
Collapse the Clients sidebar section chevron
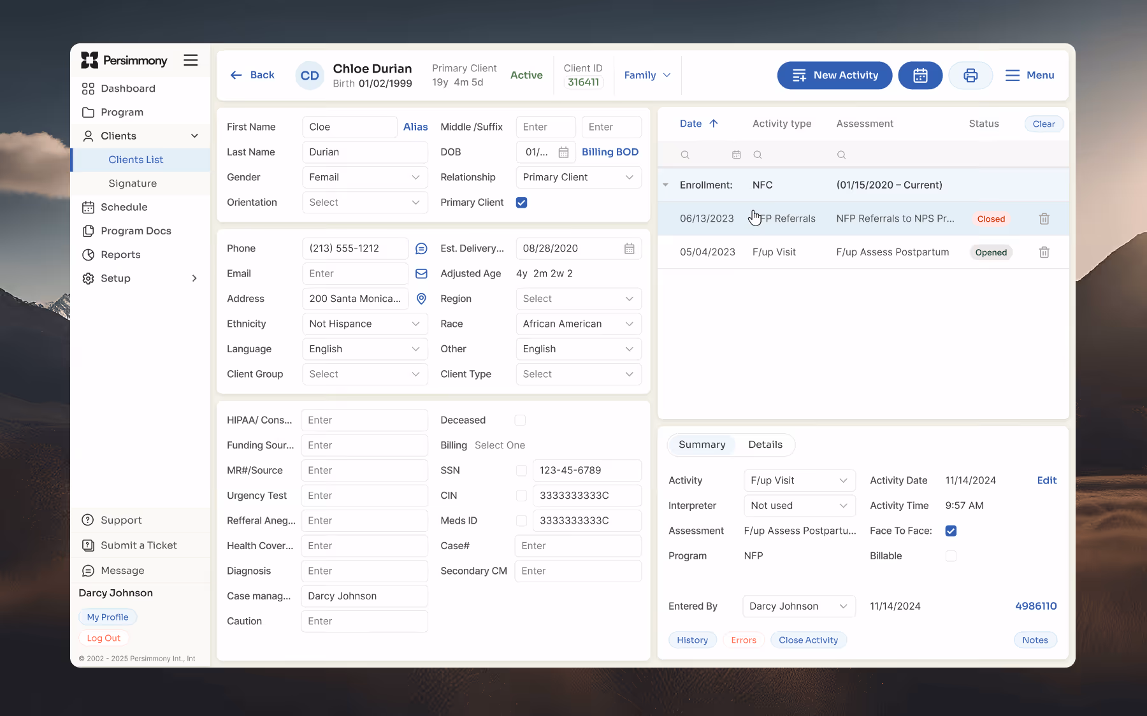[194, 136]
